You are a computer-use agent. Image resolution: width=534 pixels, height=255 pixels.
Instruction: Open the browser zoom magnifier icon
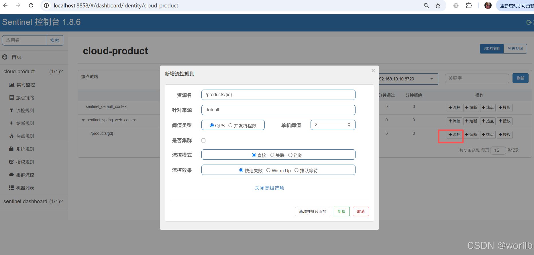click(x=426, y=5)
